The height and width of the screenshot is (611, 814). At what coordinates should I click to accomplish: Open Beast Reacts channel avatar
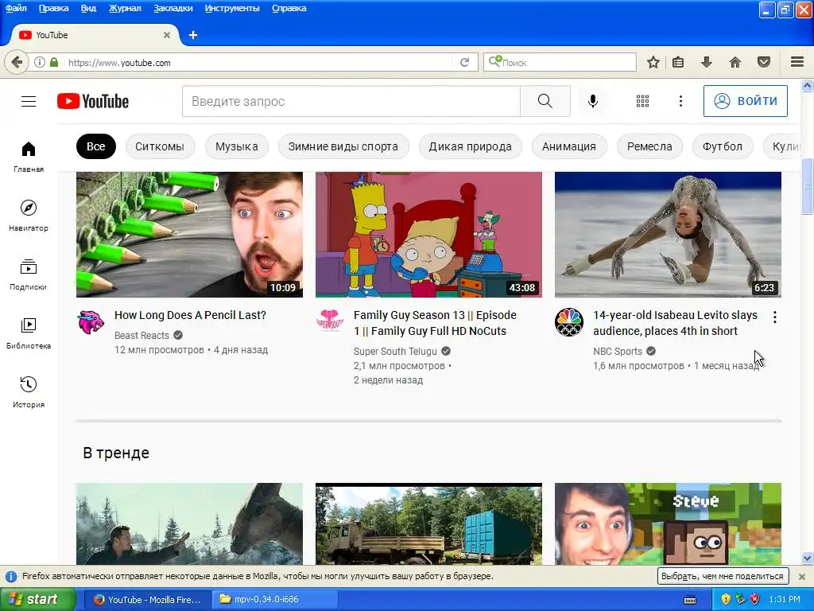coord(91,321)
